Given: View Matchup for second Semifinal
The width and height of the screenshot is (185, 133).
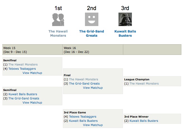Looking at the screenshot, I should pyautogui.click(x=32, y=102).
